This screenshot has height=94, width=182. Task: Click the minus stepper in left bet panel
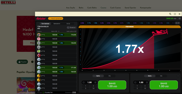(x=83, y=83)
